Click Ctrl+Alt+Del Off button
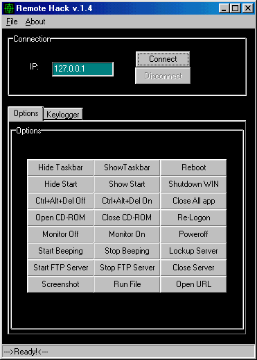The image size is (257, 360). 60,201
